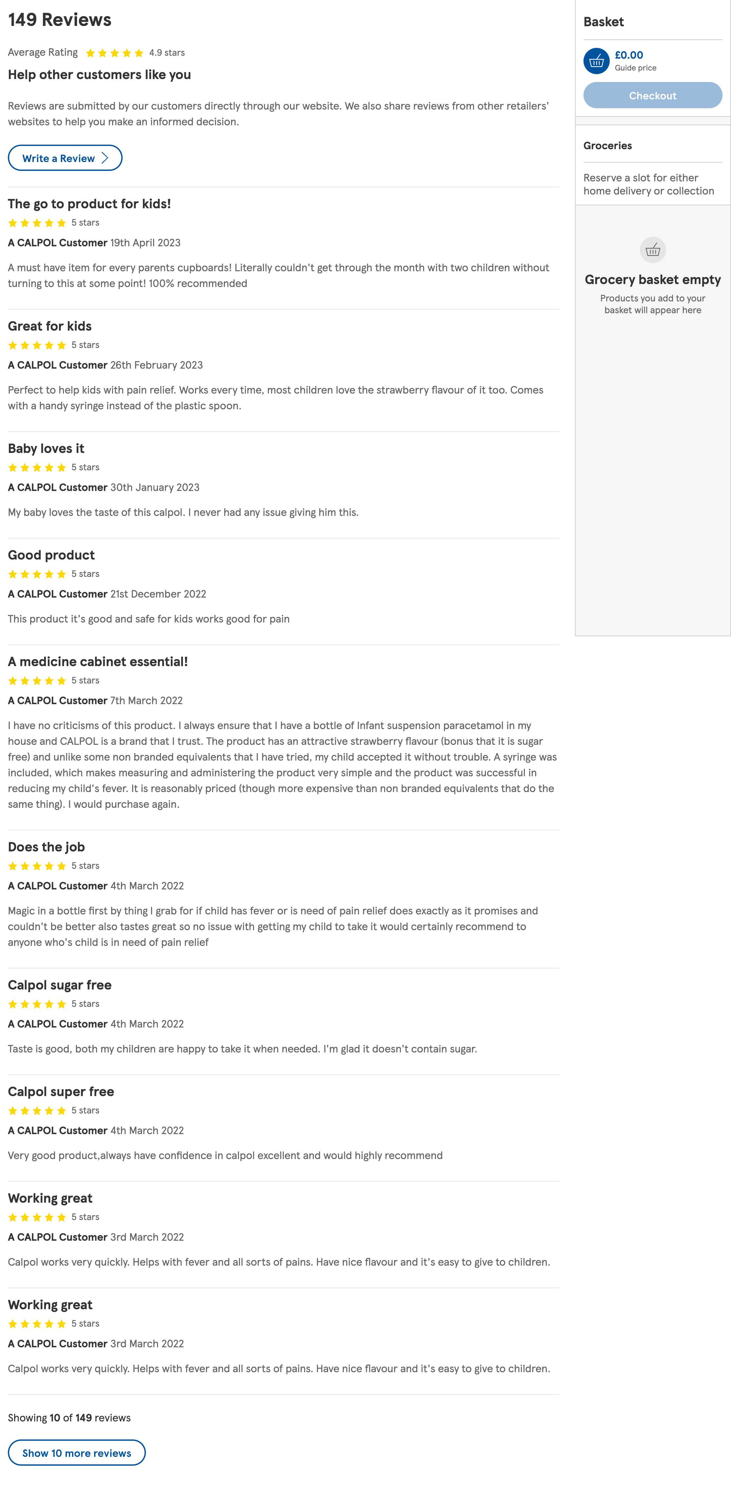Click the 'Calpol super free' review title
The height and width of the screenshot is (1487, 731).
[x=61, y=1091]
